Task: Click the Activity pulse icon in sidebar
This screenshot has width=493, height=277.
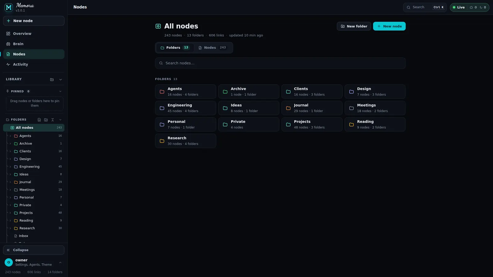Action: pos(8,65)
